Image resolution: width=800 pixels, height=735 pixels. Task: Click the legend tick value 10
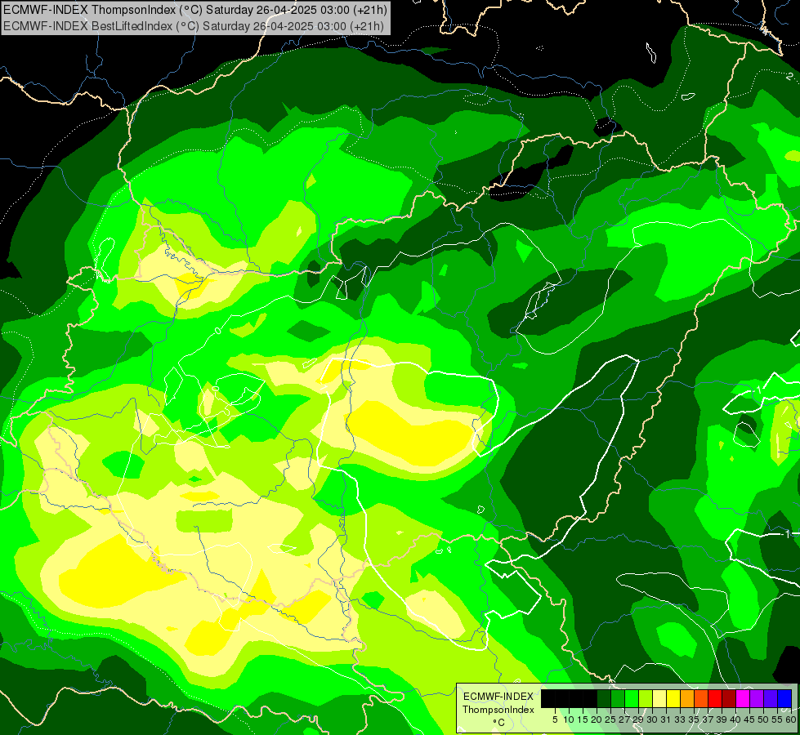coord(569,719)
